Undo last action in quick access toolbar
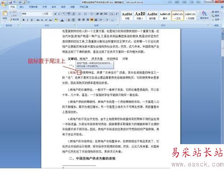This screenshot has height=171, width=224. 14,2
